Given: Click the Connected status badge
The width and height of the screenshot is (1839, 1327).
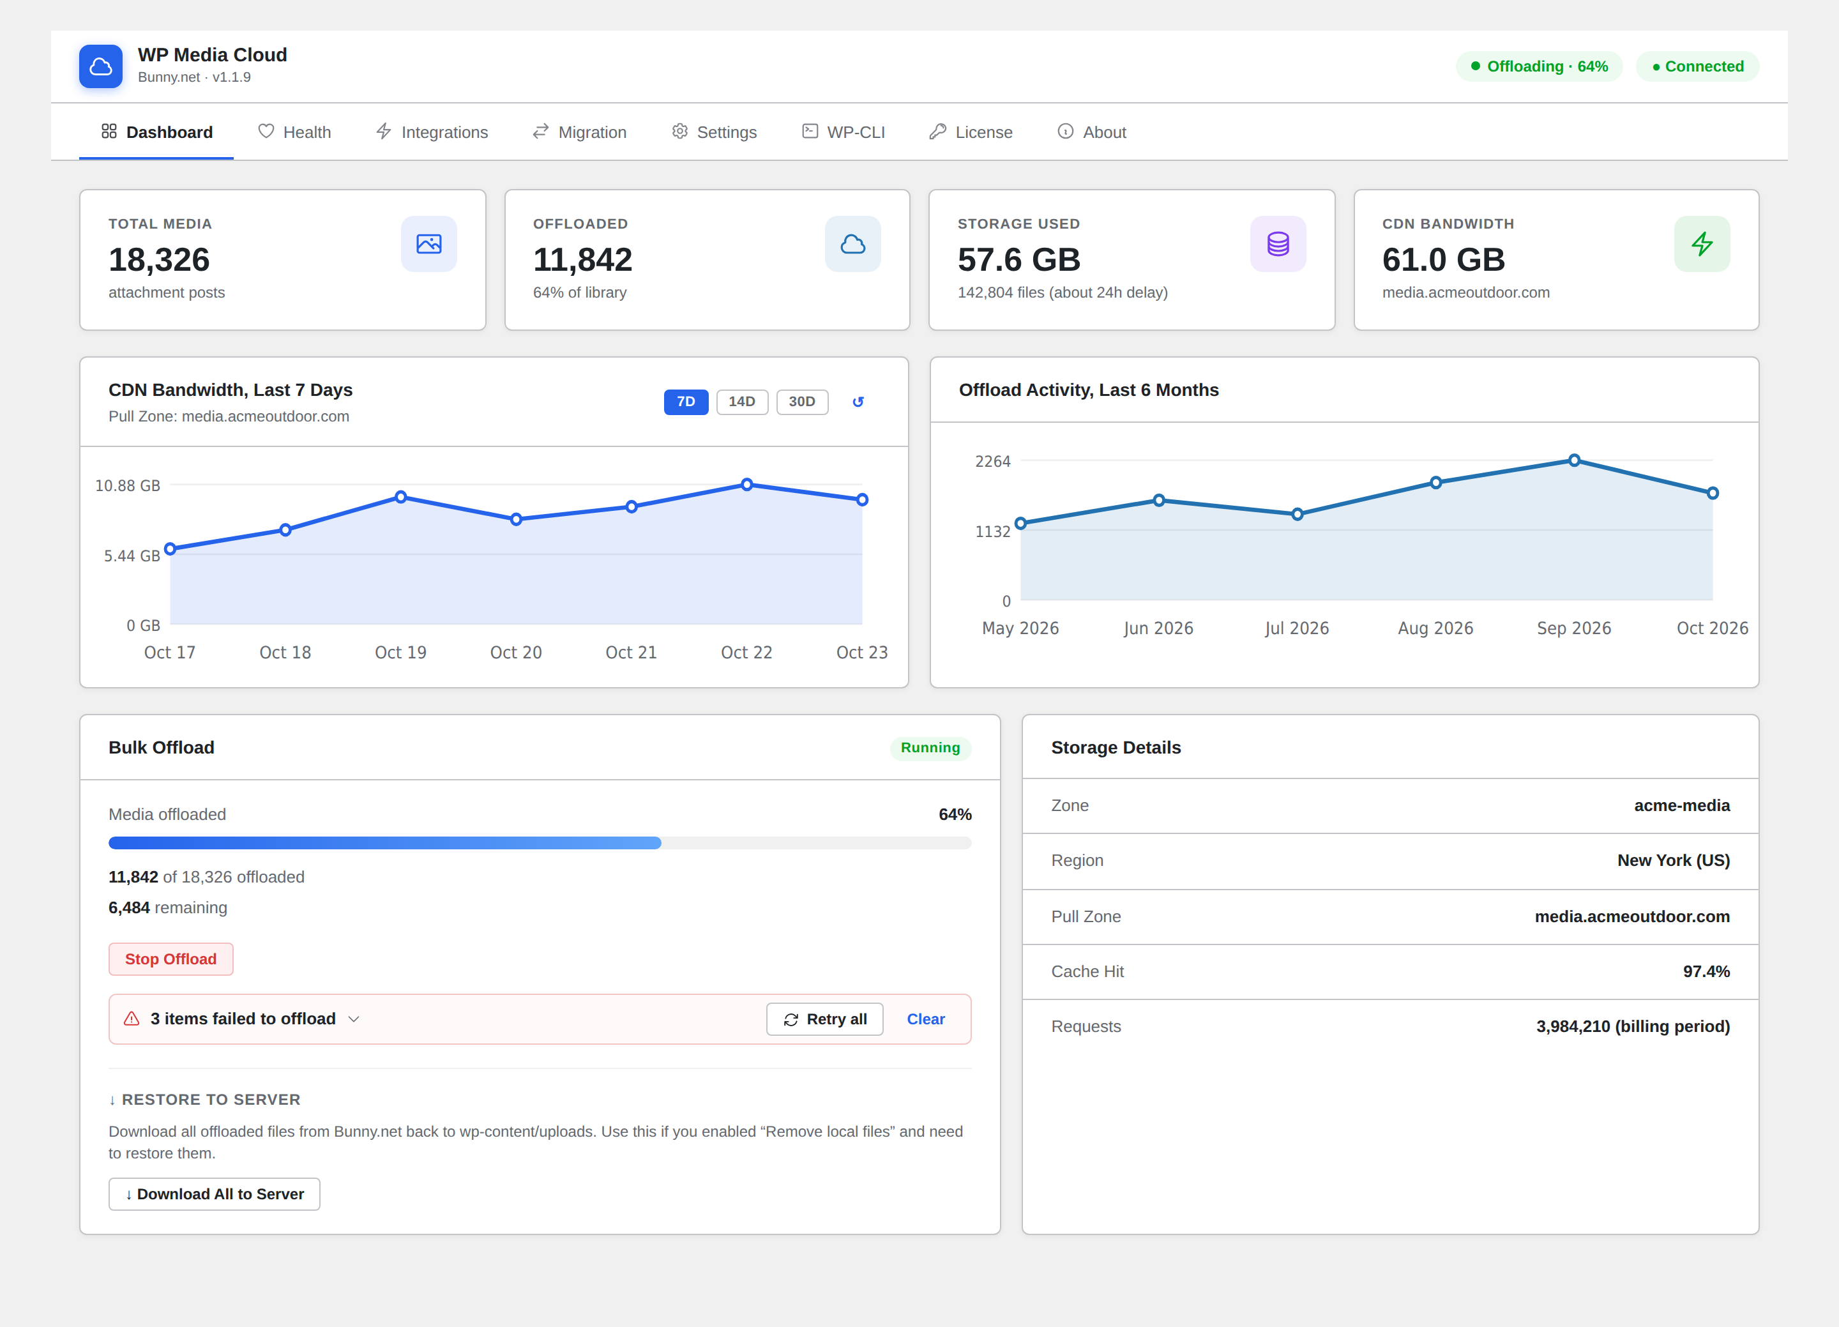Looking at the screenshot, I should 1697,66.
